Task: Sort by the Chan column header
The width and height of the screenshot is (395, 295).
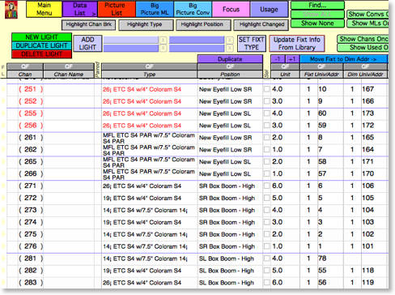Action: coord(25,75)
